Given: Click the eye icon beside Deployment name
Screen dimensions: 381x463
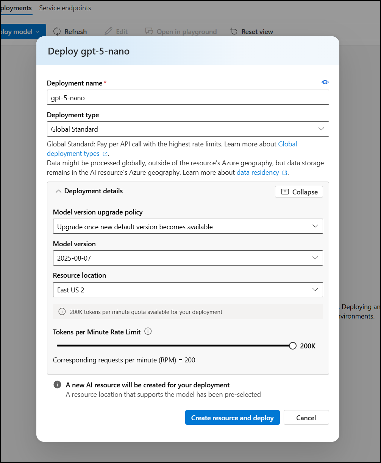Looking at the screenshot, I should tap(325, 82).
